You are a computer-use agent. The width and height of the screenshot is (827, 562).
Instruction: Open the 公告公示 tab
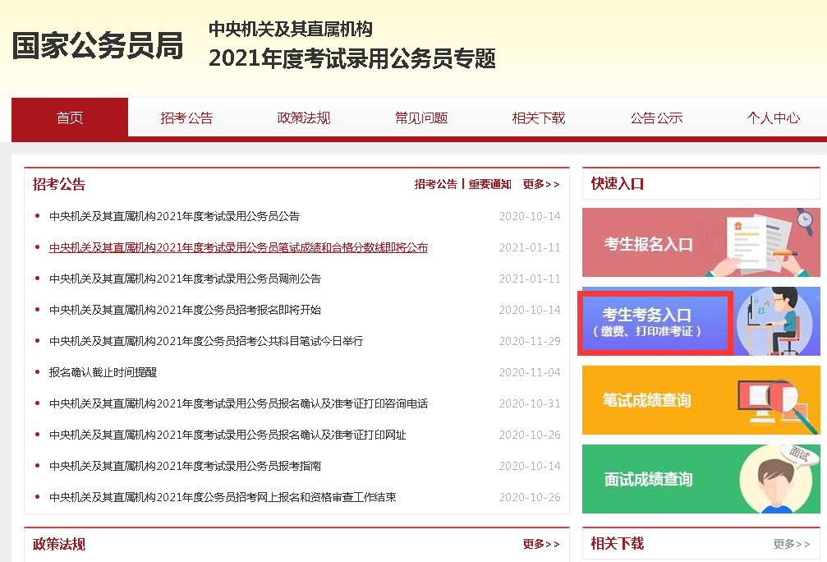[x=655, y=117]
